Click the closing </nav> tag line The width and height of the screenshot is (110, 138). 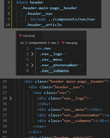[x=39, y=127]
